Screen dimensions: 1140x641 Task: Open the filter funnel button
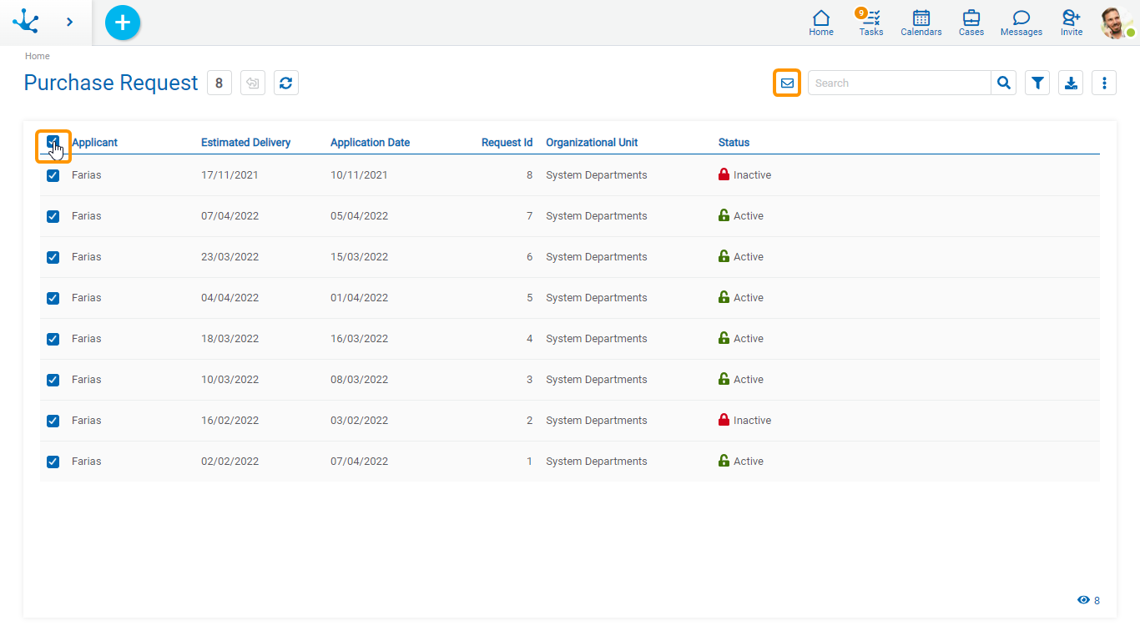click(1037, 83)
